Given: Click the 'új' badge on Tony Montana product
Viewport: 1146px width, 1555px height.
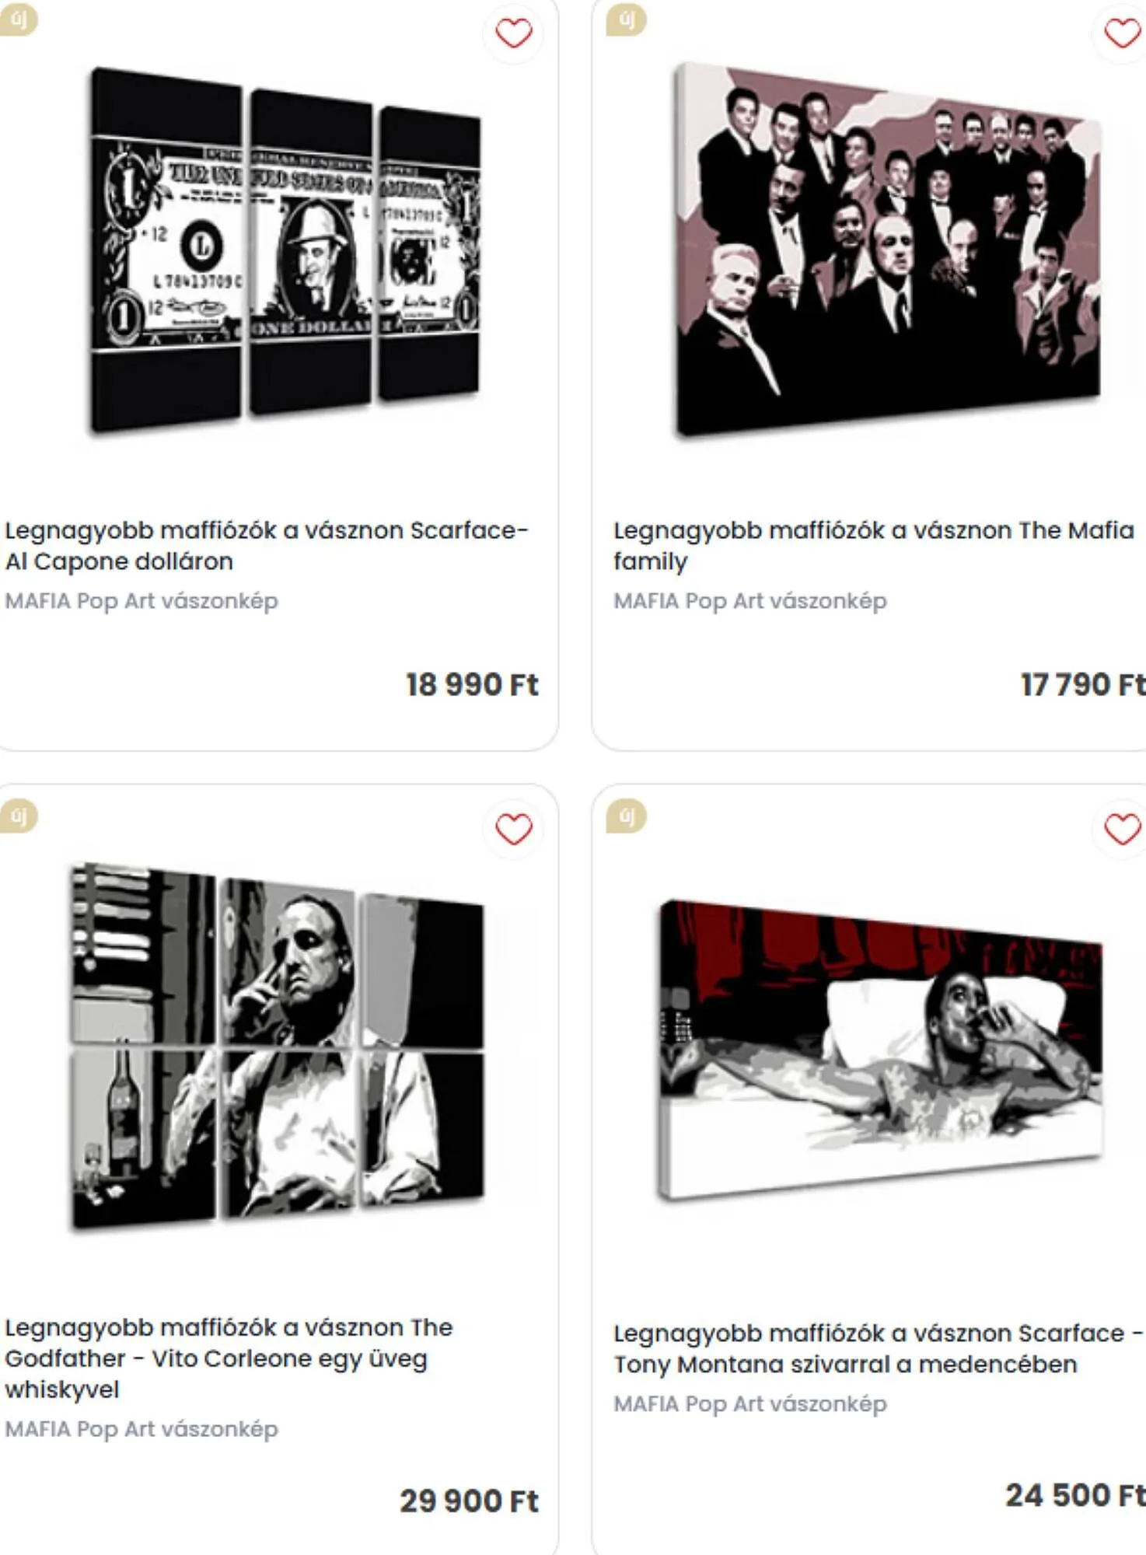Looking at the screenshot, I should tap(626, 816).
